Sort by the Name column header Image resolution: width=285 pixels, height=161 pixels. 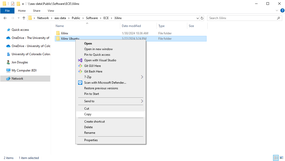[x=60, y=26]
